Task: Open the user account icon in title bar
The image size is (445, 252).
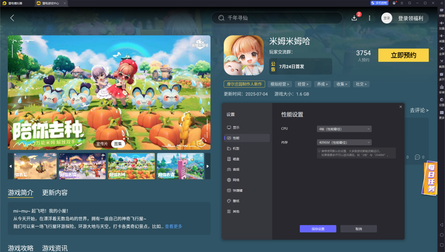Action: point(394,3)
